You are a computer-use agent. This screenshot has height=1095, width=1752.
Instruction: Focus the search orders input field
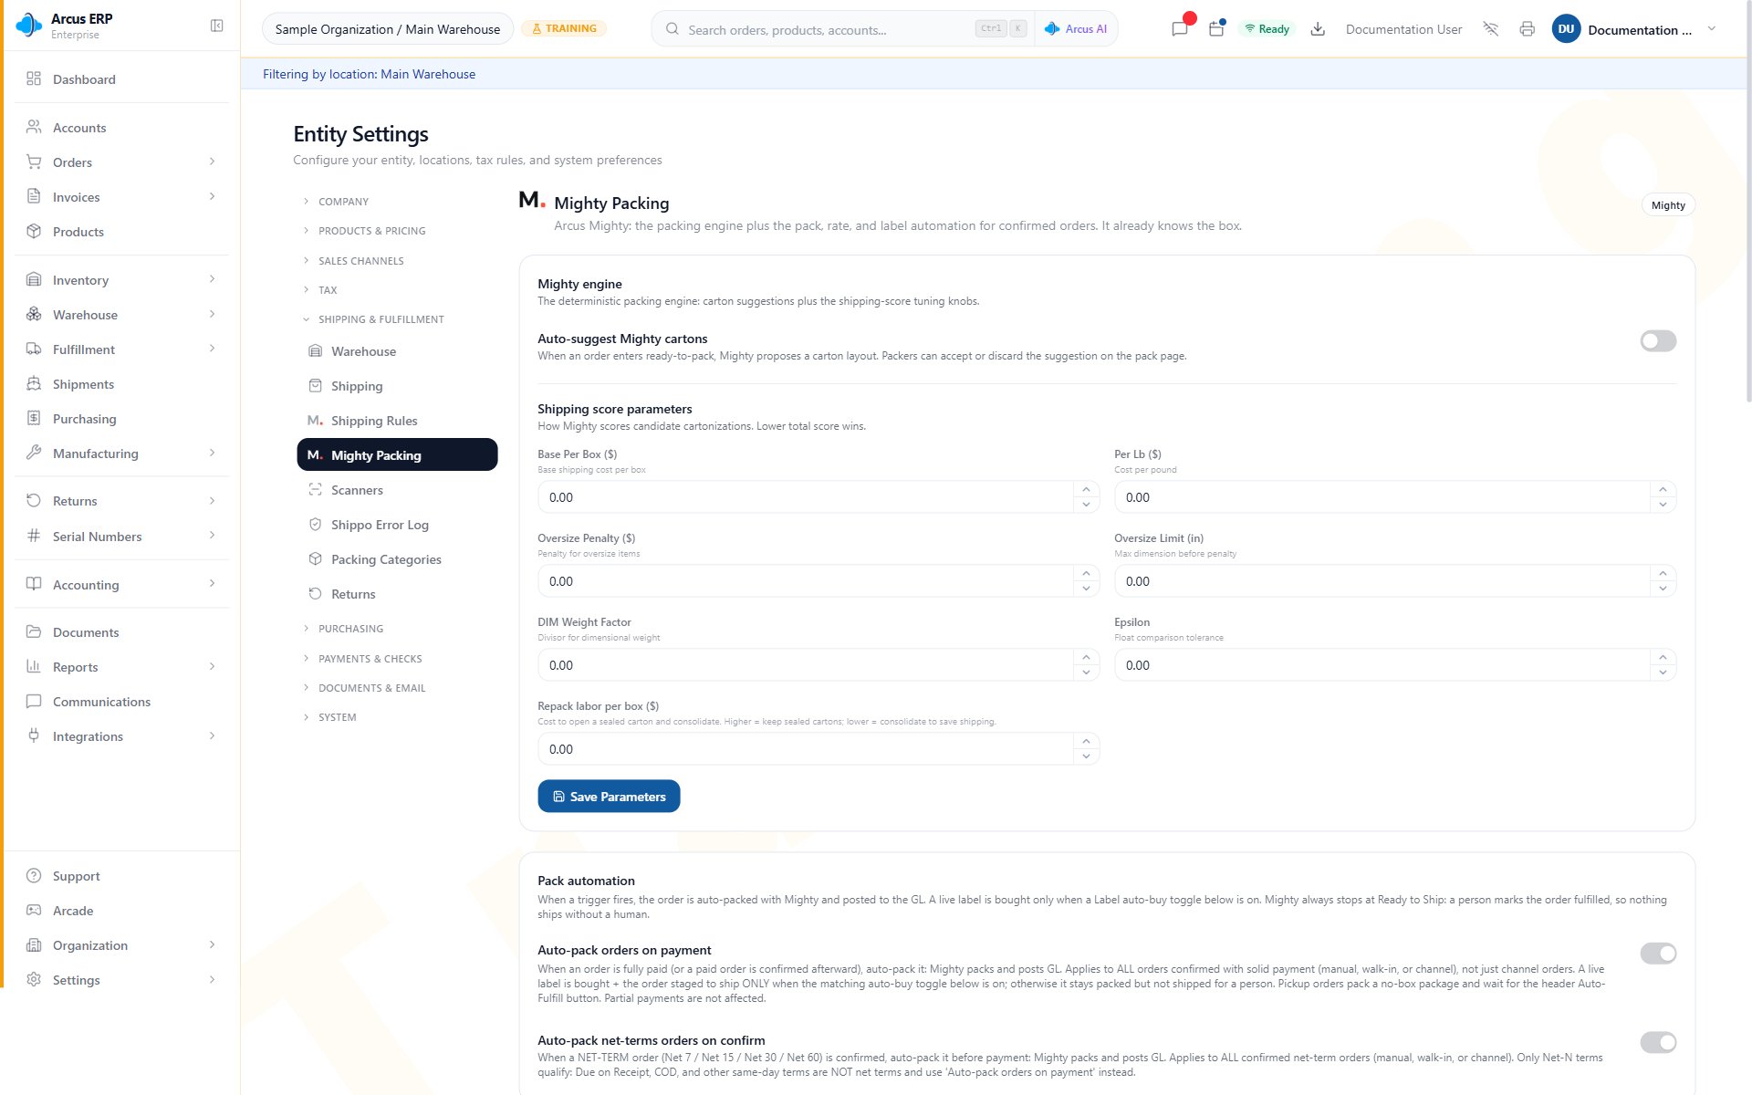point(826,29)
